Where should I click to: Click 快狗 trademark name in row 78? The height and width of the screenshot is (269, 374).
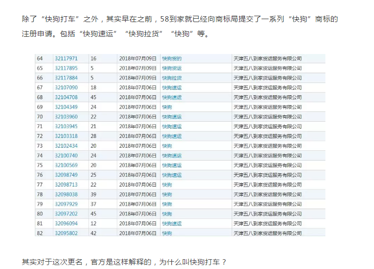pyautogui.click(x=167, y=194)
